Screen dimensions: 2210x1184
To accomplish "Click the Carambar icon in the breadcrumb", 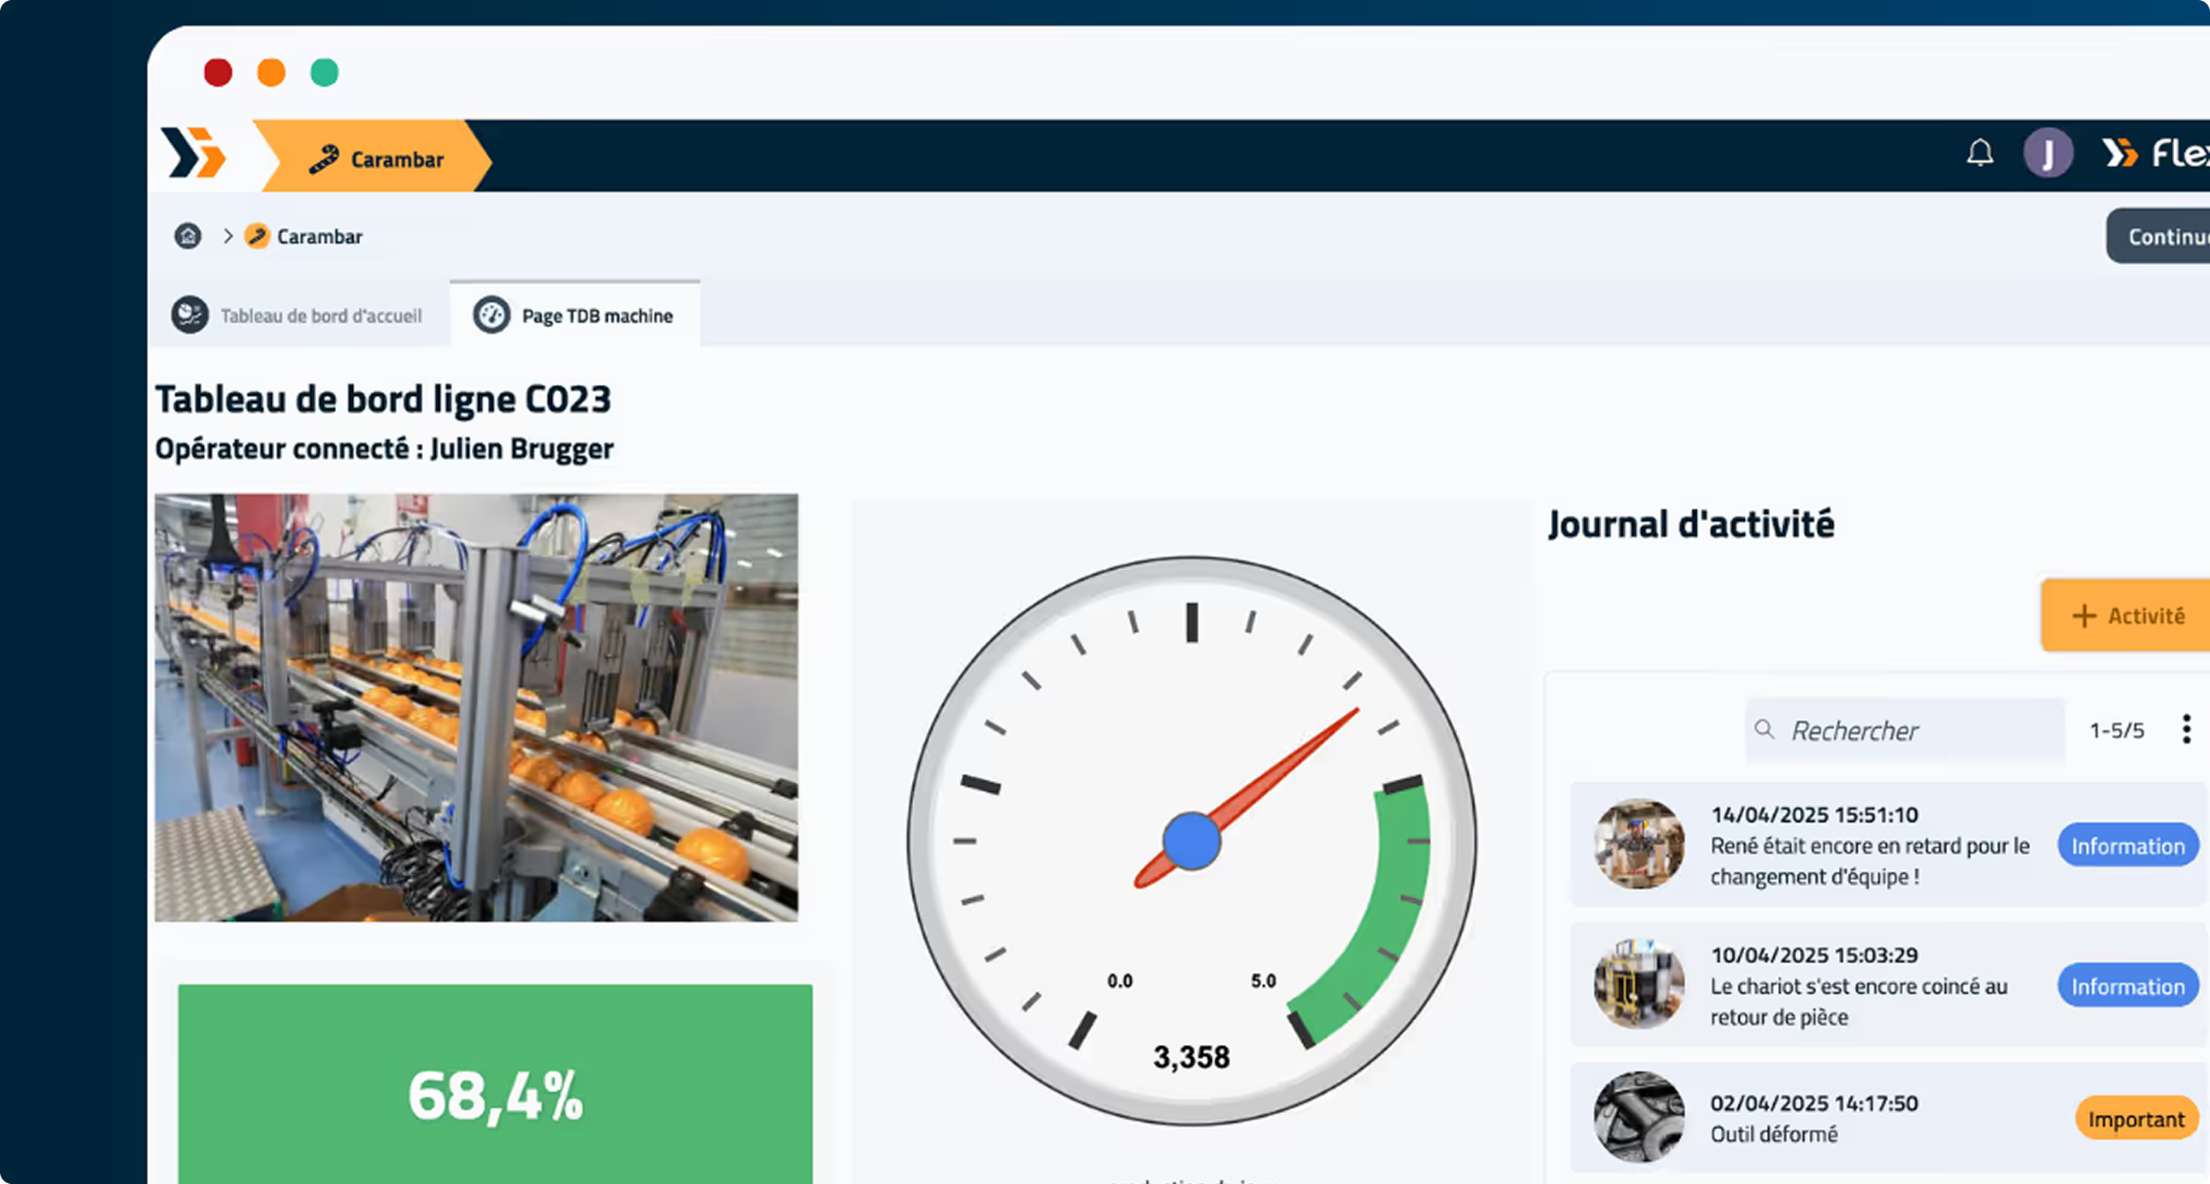I will pos(257,236).
